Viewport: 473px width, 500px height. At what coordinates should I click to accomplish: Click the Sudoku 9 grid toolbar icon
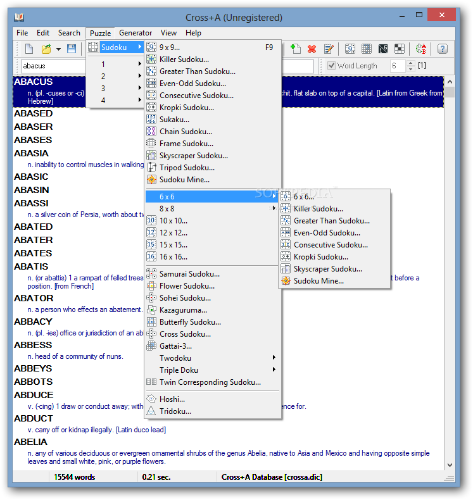(x=350, y=49)
